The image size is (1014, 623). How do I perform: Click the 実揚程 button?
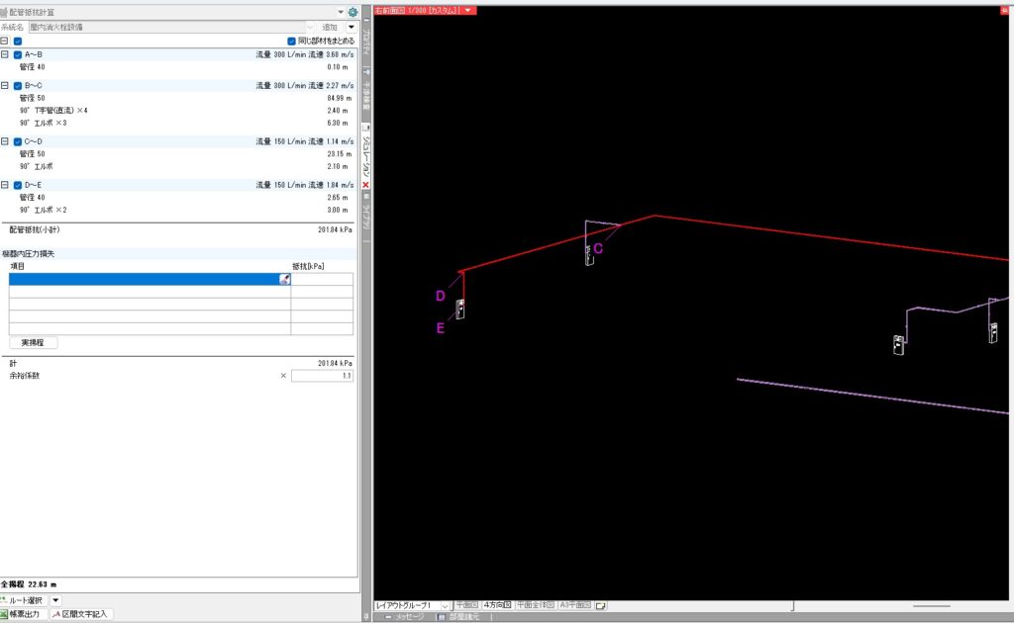(x=34, y=342)
